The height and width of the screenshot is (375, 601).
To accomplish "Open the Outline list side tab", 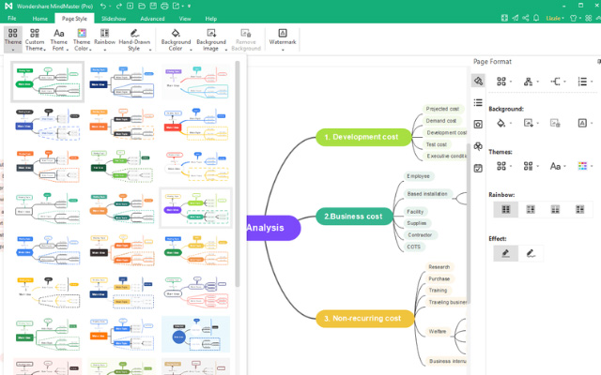I will 478,102.
